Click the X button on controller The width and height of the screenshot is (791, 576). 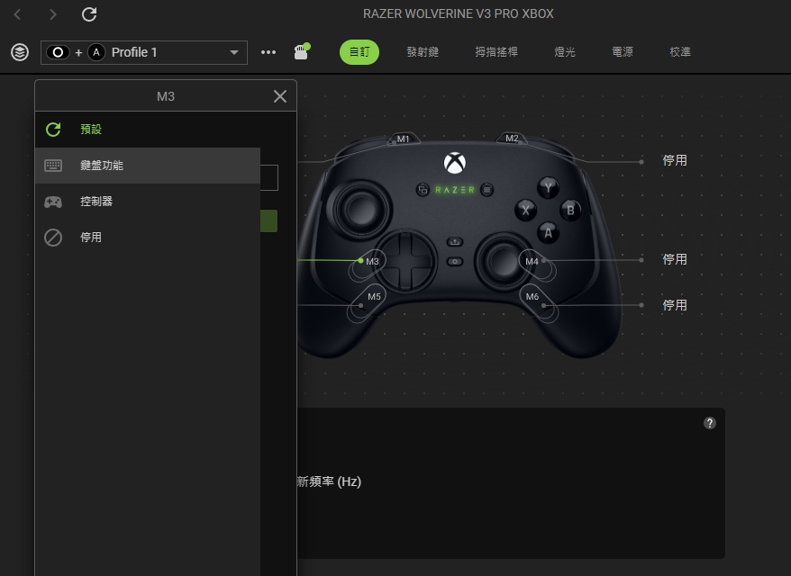(x=525, y=210)
